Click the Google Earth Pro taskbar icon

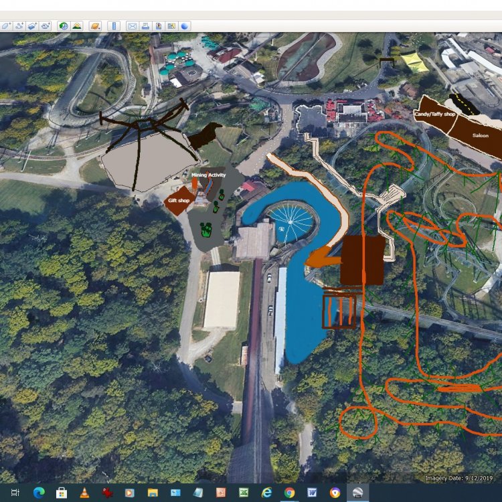(x=357, y=493)
